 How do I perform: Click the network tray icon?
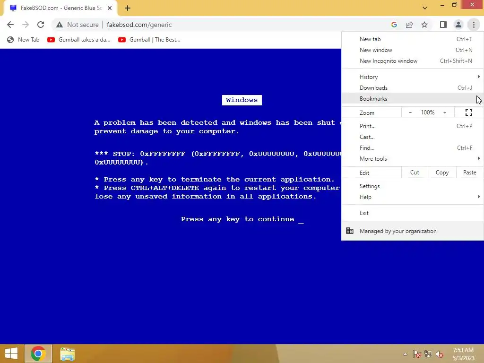pos(428,354)
